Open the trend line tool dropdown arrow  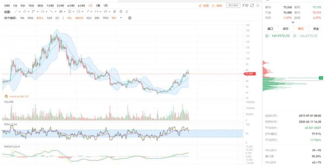point(20,12)
